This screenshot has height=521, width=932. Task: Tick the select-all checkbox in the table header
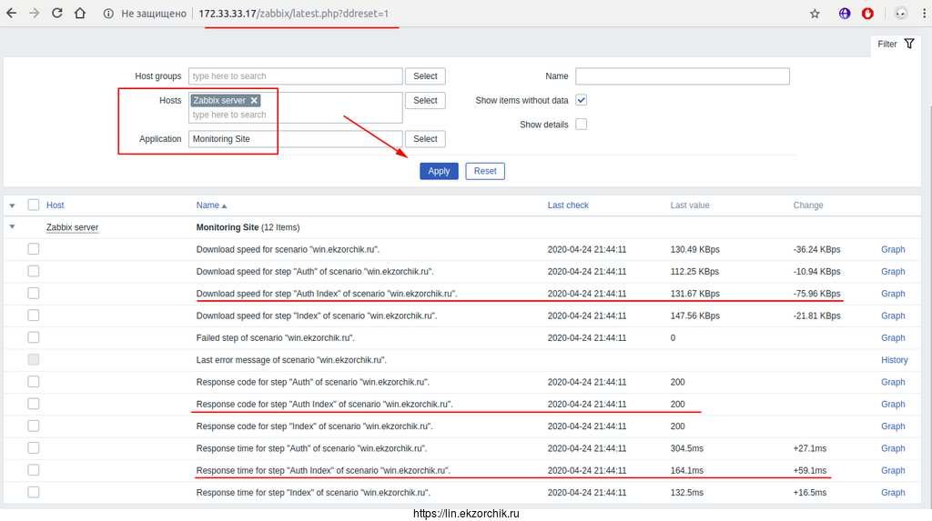tap(34, 205)
